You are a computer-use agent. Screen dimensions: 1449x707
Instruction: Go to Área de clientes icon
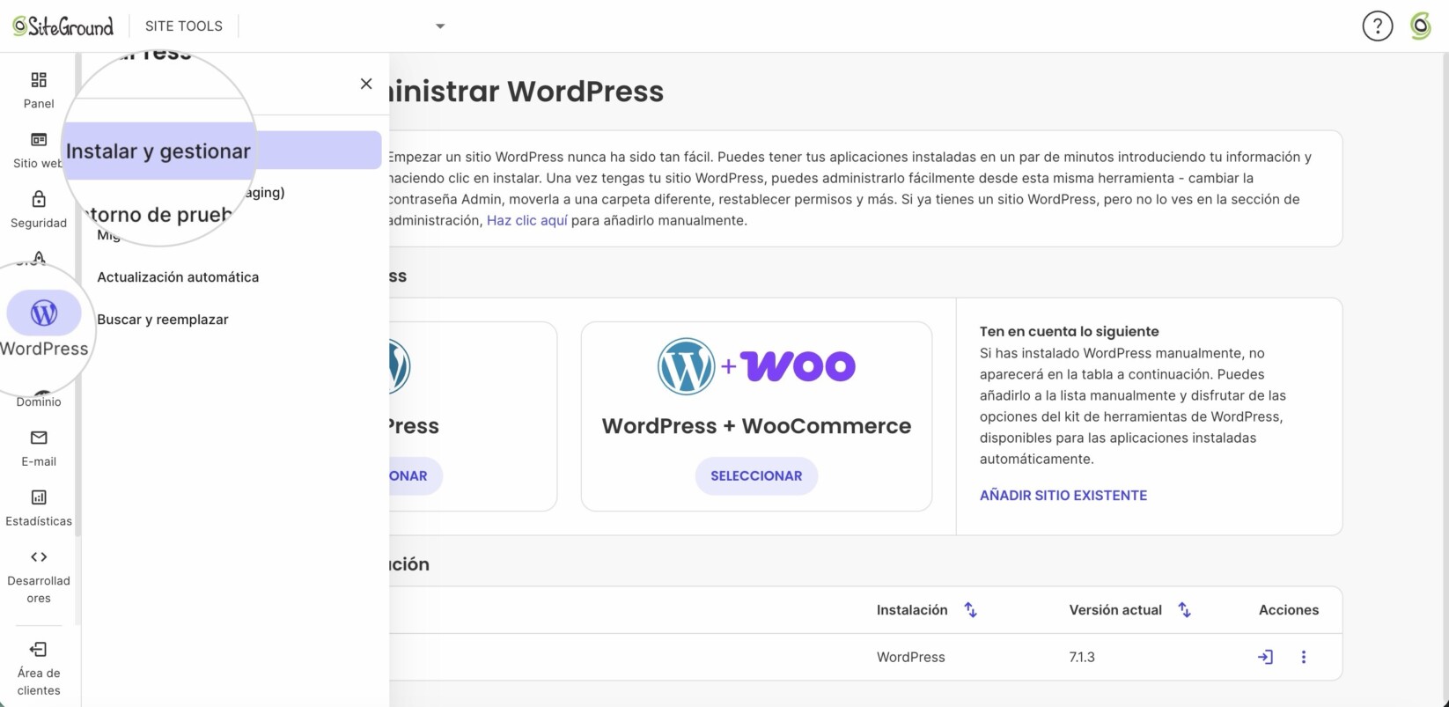[x=39, y=649]
